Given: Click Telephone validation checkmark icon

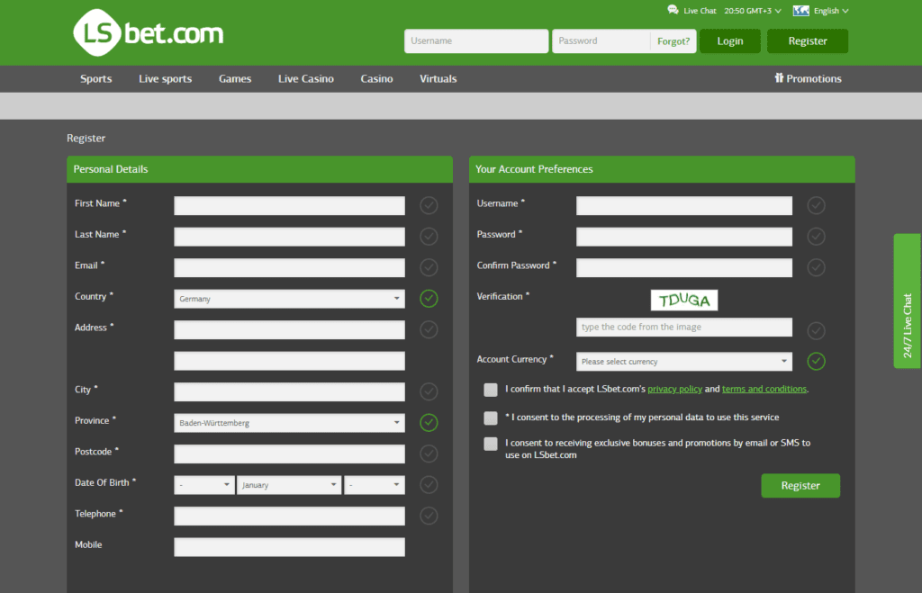Looking at the screenshot, I should [429, 516].
